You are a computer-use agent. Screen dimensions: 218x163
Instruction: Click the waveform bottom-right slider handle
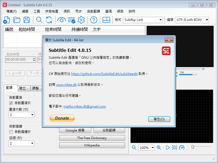[193, 147]
